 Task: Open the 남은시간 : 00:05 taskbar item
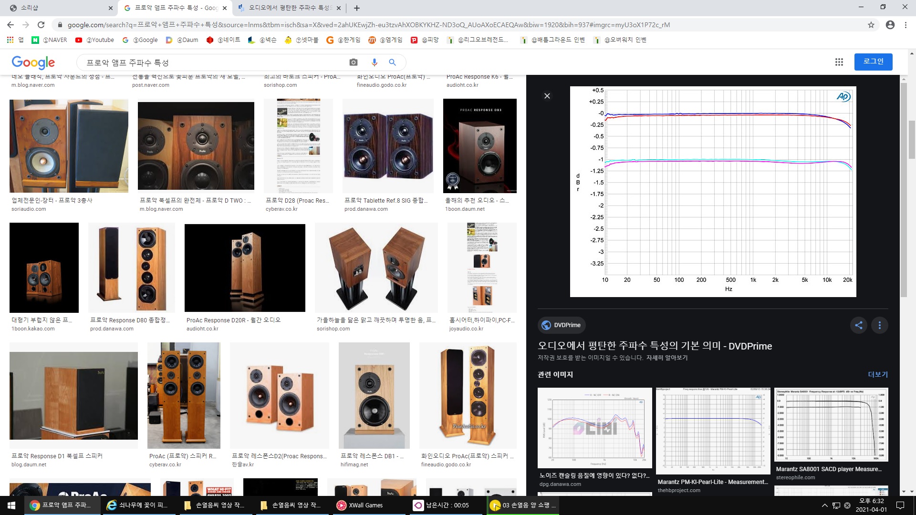point(445,505)
